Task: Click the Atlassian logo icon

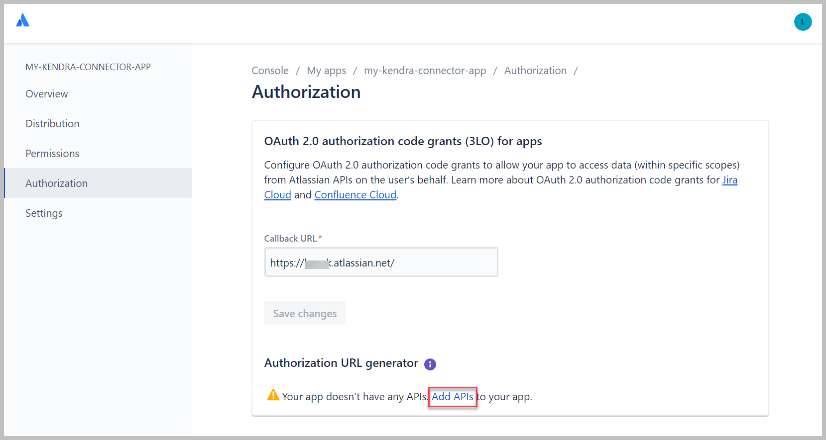Action: pos(23,20)
